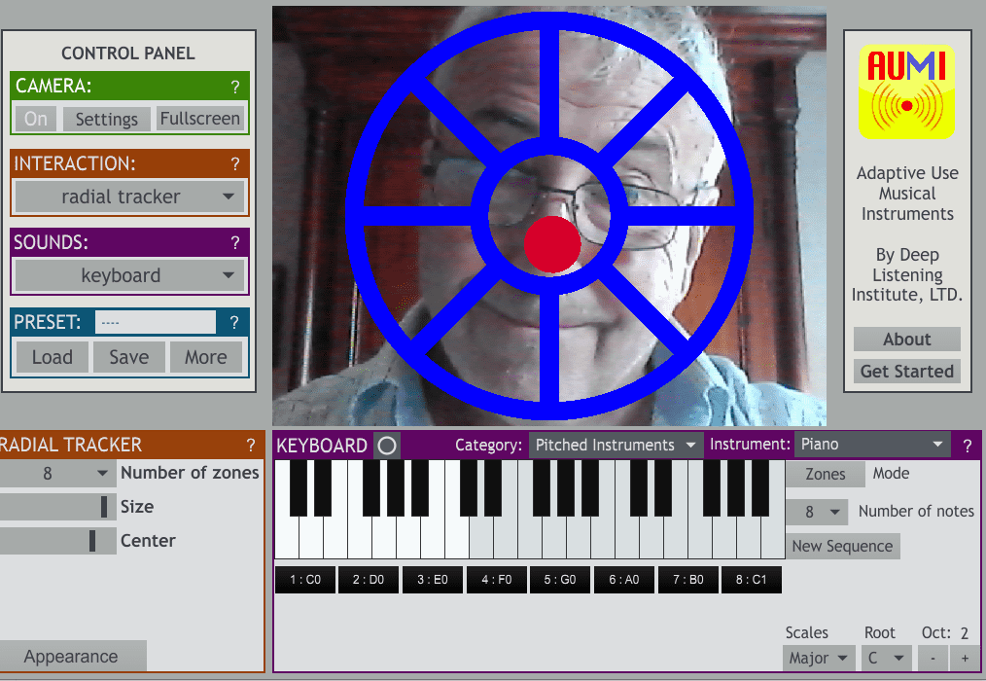
Task: Click the AUMI logo icon
Action: [x=906, y=92]
